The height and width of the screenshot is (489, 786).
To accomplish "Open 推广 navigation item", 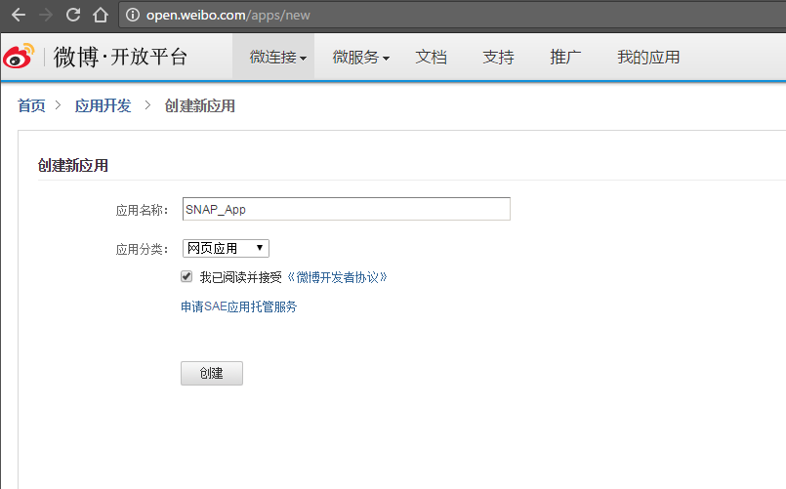I will click(565, 58).
